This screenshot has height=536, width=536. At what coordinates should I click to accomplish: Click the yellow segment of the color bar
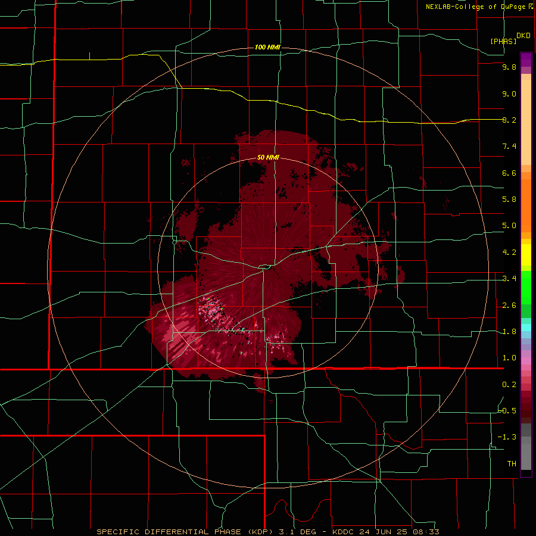point(526,255)
